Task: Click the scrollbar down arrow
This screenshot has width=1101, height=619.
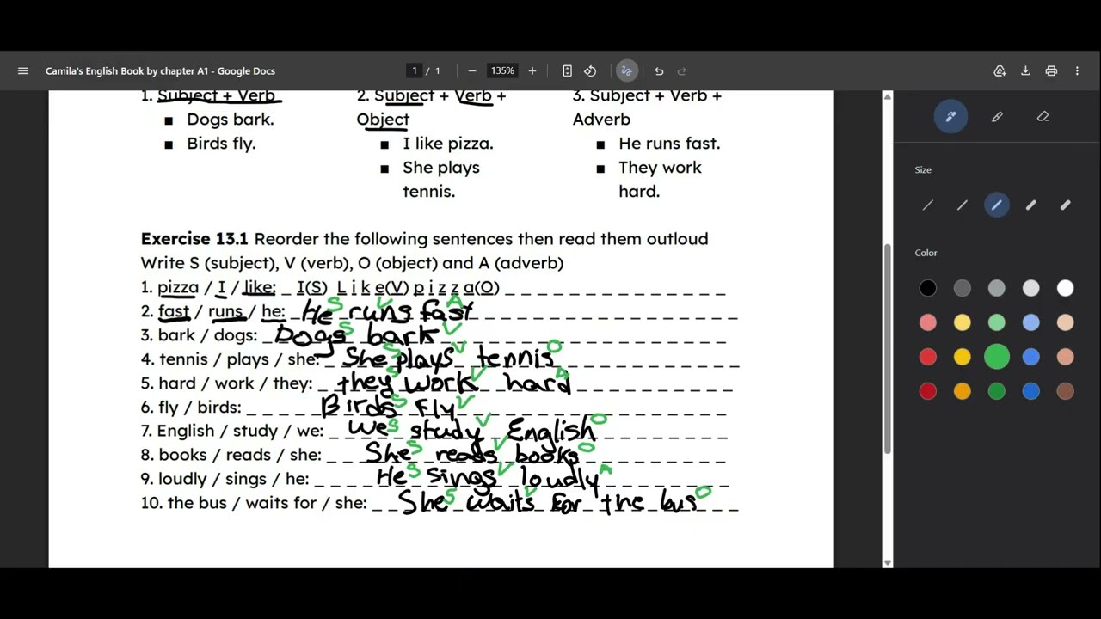Action: coord(888,562)
